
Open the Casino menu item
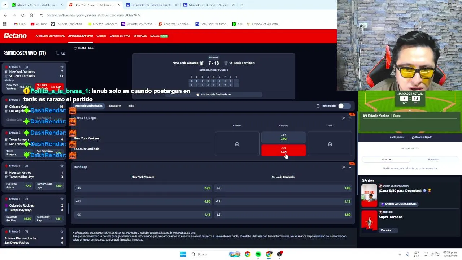coord(101,36)
